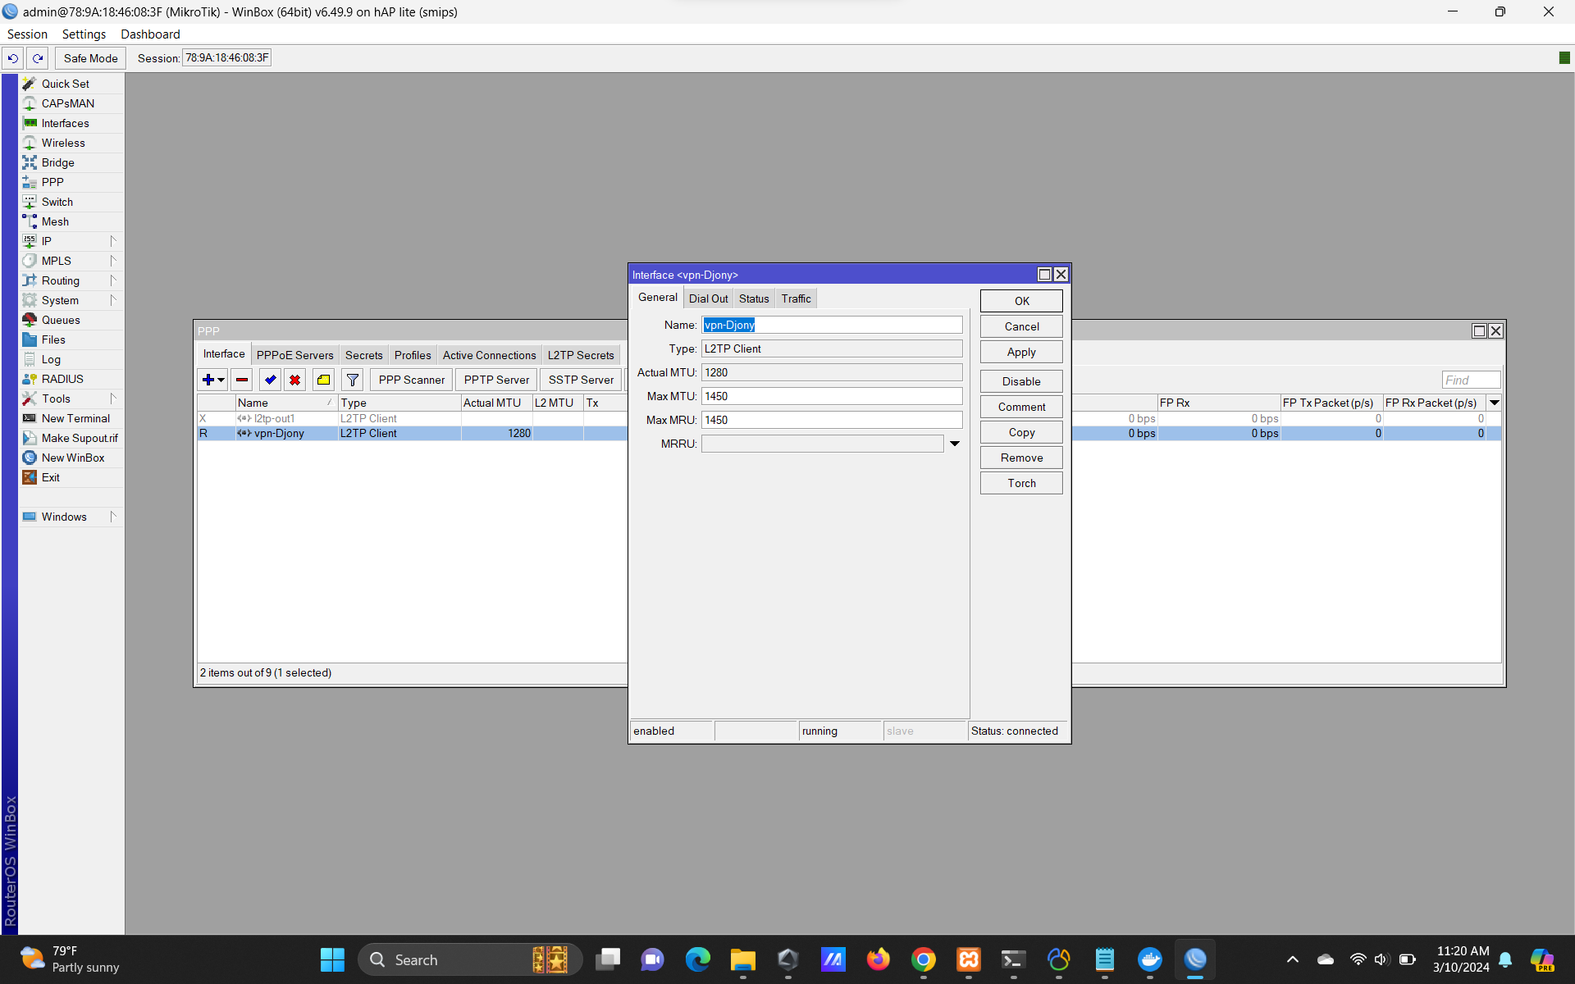The image size is (1575, 984).
Task: Open Firefox from the taskbar
Action: pyautogui.click(x=878, y=959)
